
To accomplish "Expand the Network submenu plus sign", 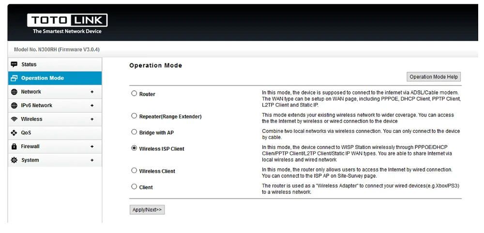I will point(92,92).
